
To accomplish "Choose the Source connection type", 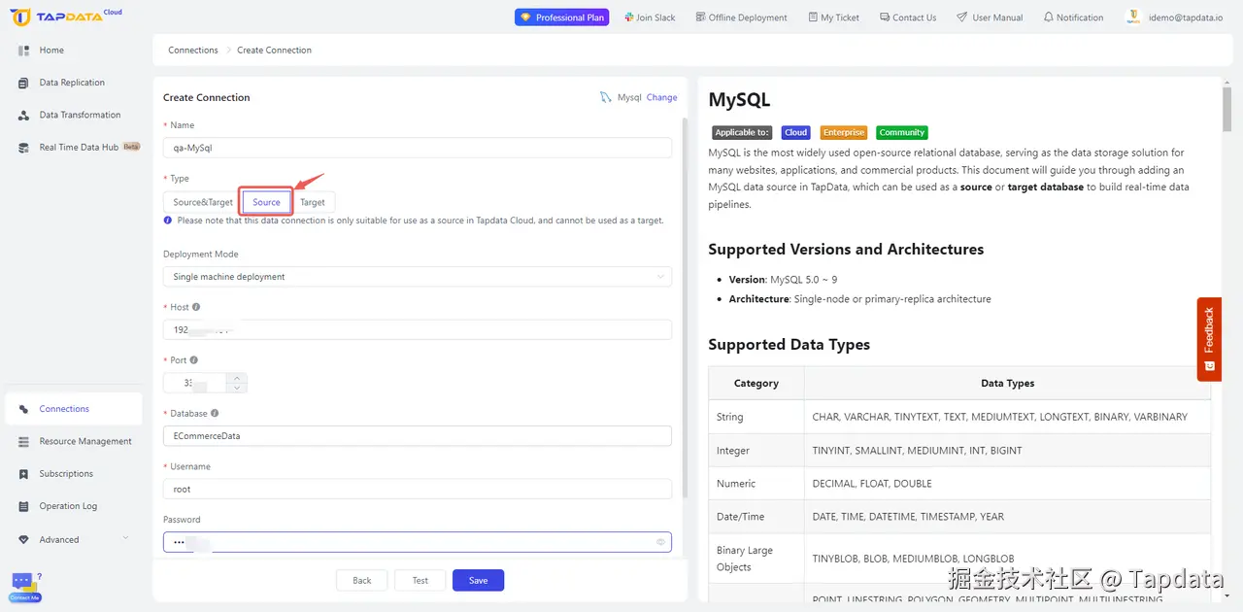I will coord(266,202).
